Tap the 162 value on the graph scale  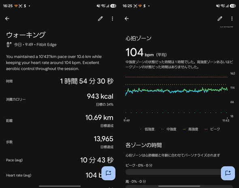click(x=233, y=73)
